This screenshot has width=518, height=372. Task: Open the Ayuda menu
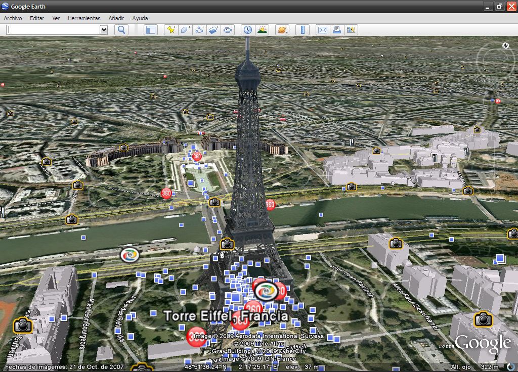click(x=140, y=18)
